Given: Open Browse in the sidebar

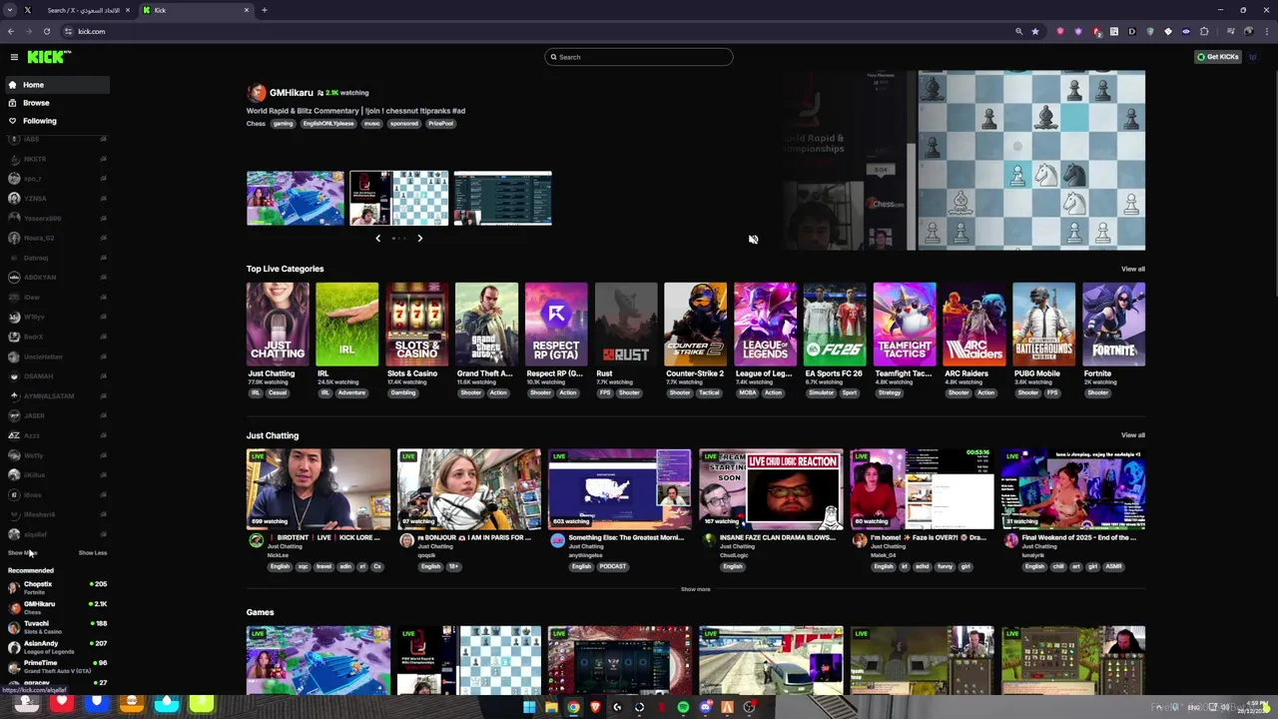Looking at the screenshot, I should pyautogui.click(x=57, y=103).
